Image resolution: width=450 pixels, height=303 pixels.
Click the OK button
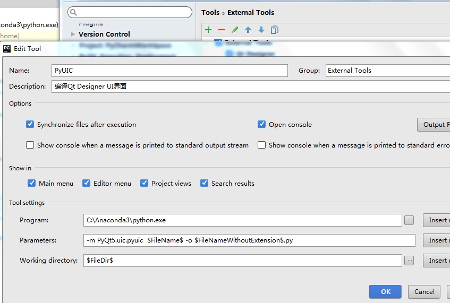click(x=385, y=291)
